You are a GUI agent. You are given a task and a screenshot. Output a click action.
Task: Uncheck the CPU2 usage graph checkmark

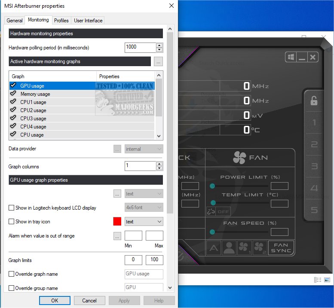13,110
